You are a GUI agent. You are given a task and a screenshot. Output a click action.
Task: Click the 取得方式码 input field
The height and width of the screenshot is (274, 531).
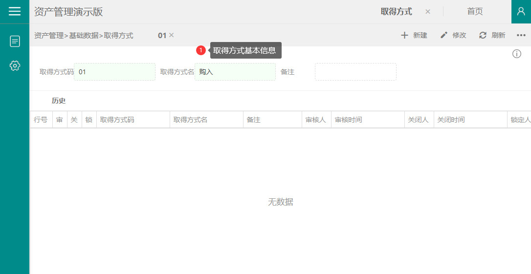[114, 72]
